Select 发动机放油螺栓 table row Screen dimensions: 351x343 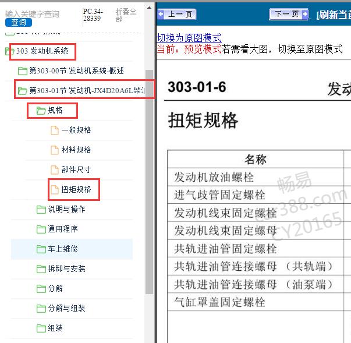pos(256,177)
